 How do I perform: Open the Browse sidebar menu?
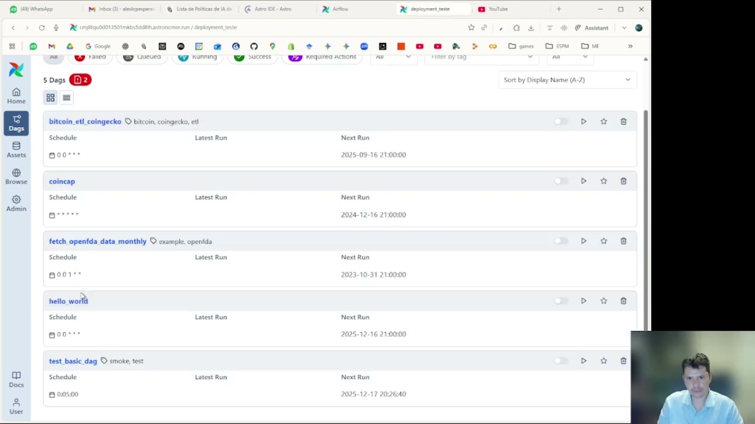[16, 177]
